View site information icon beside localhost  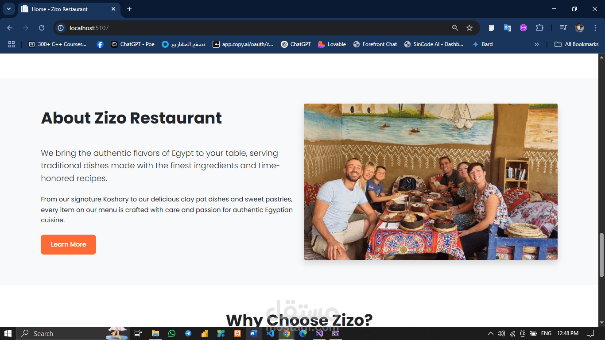61,28
